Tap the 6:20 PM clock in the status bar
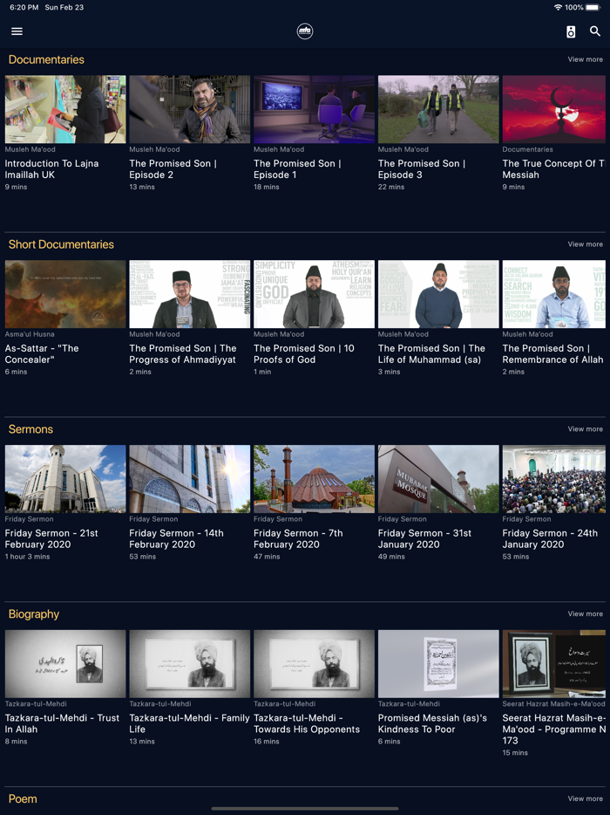Viewport: 610px width, 815px height. click(x=24, y=7)
